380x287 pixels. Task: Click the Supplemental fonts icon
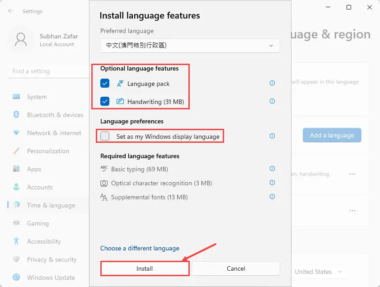pyautogui.click(x=104, y=198)
